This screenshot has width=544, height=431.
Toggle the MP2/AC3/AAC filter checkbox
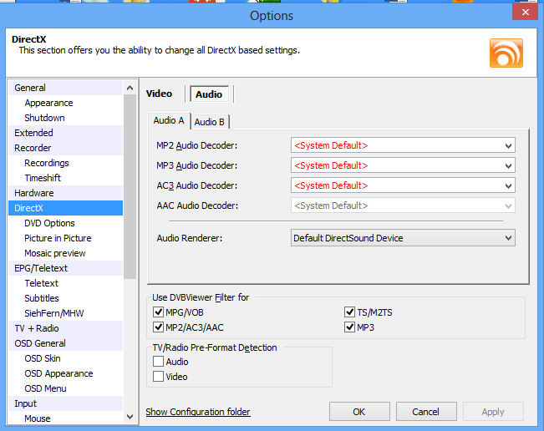point(158,327)
